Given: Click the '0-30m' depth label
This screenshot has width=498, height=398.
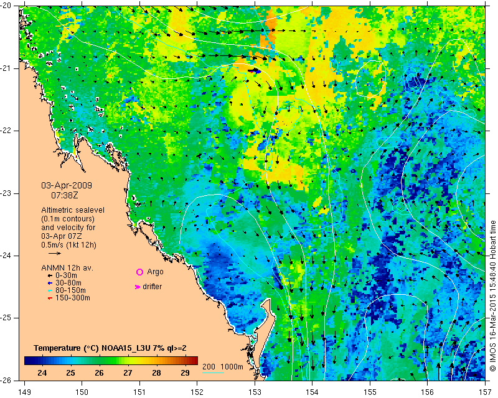Looking at the screenshot, I should click(x=66, y=275).
